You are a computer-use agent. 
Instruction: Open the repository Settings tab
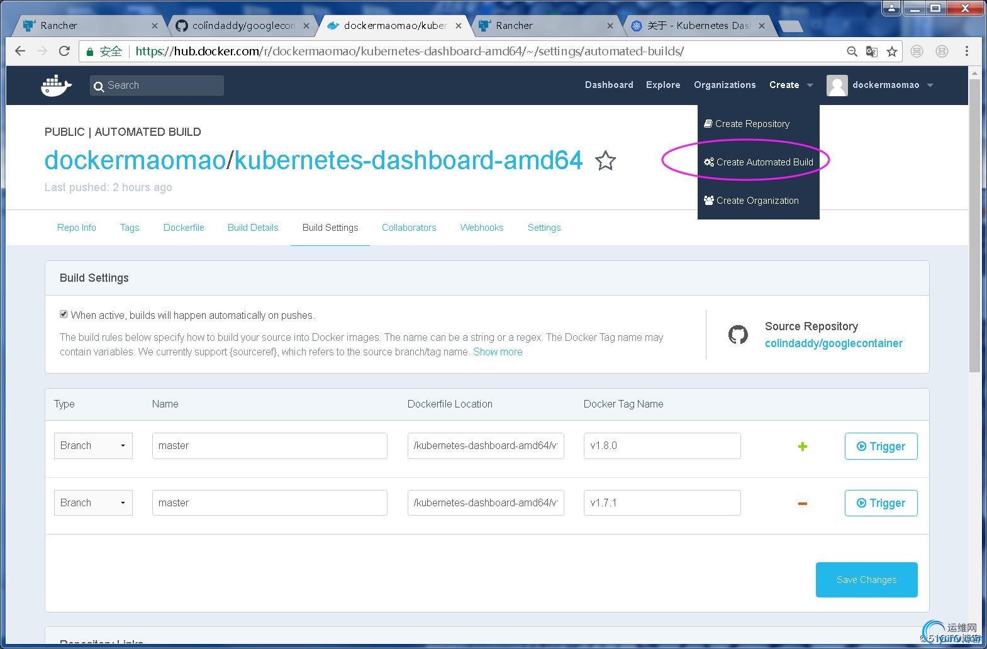click(x=544, y=228)
